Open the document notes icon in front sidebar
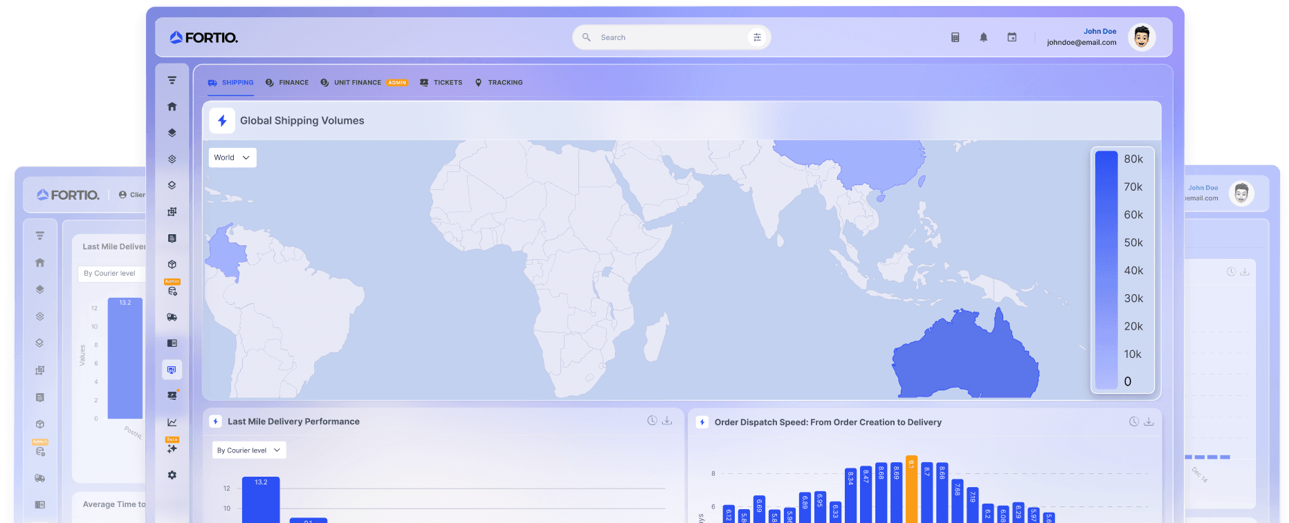Screen dimensions: 1289x523 (172, 238)
